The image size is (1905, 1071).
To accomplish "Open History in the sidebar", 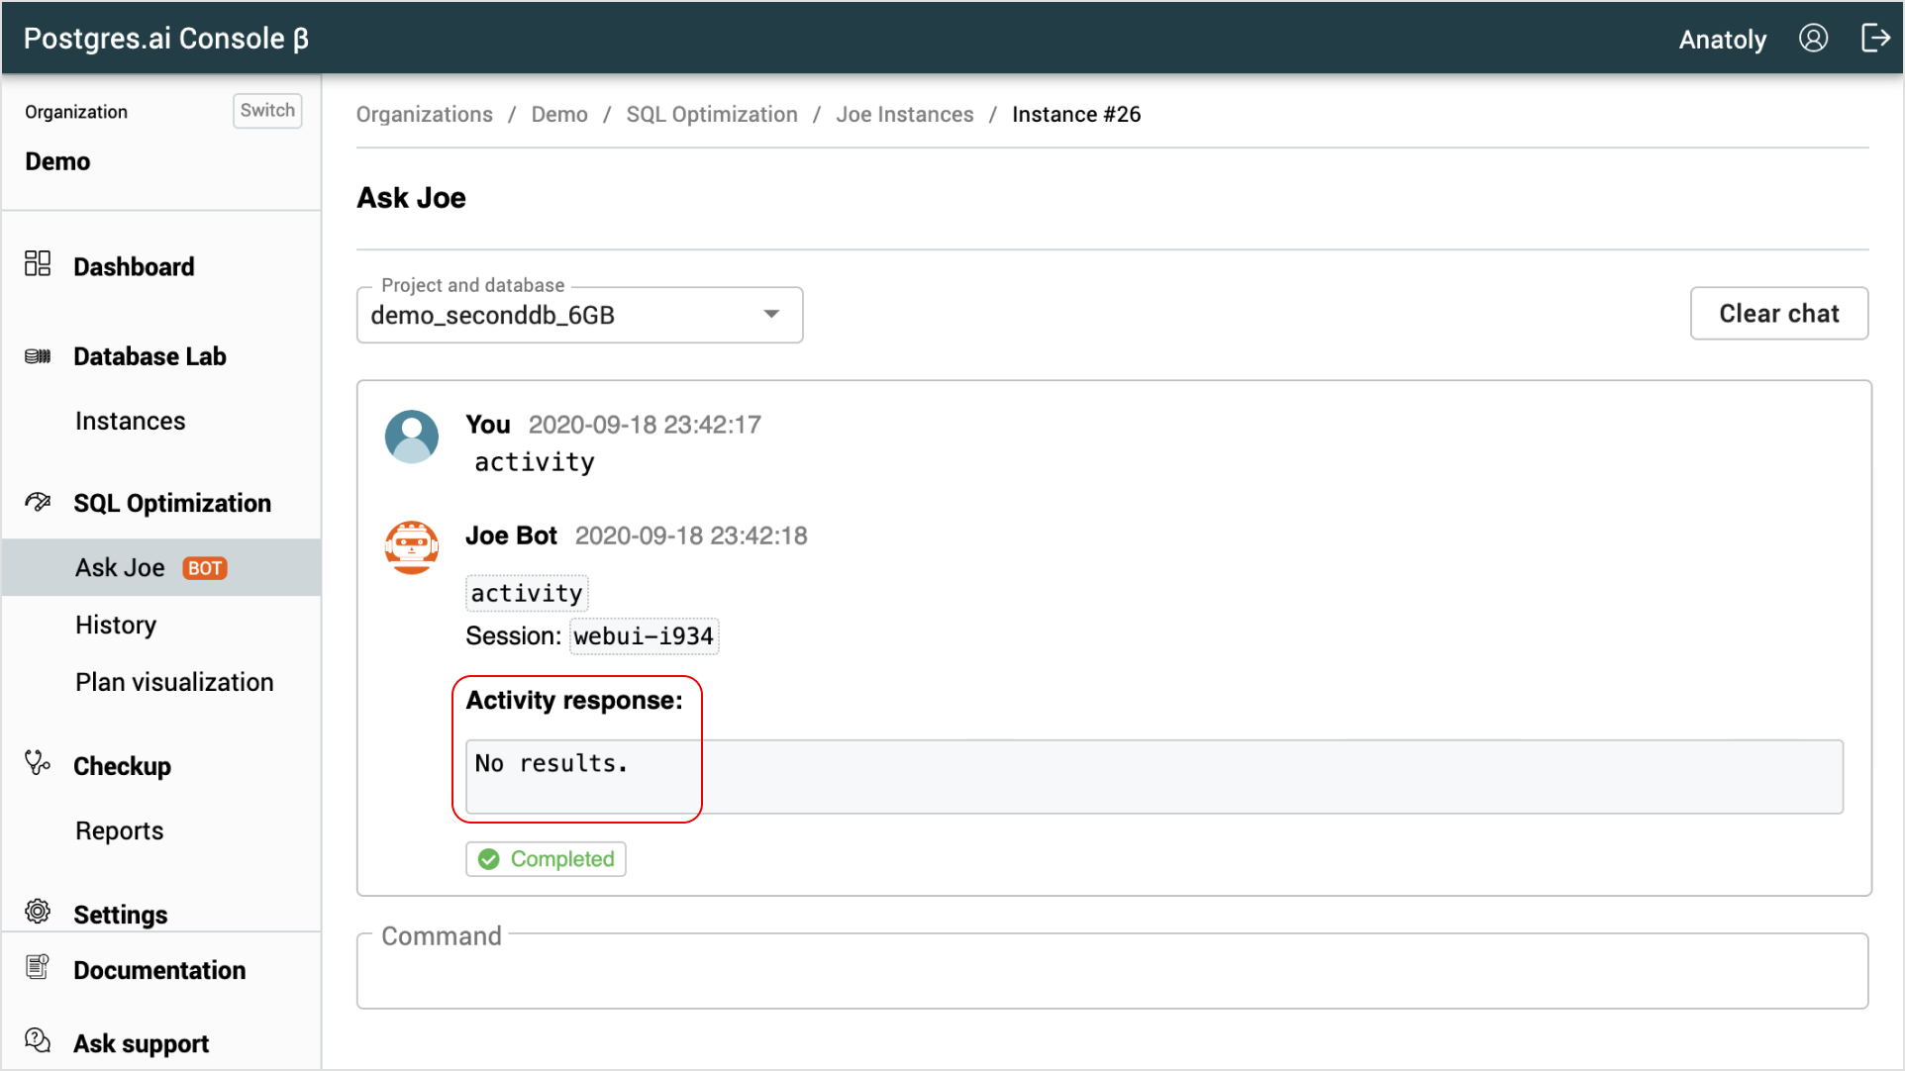I will tap(116, 625).
